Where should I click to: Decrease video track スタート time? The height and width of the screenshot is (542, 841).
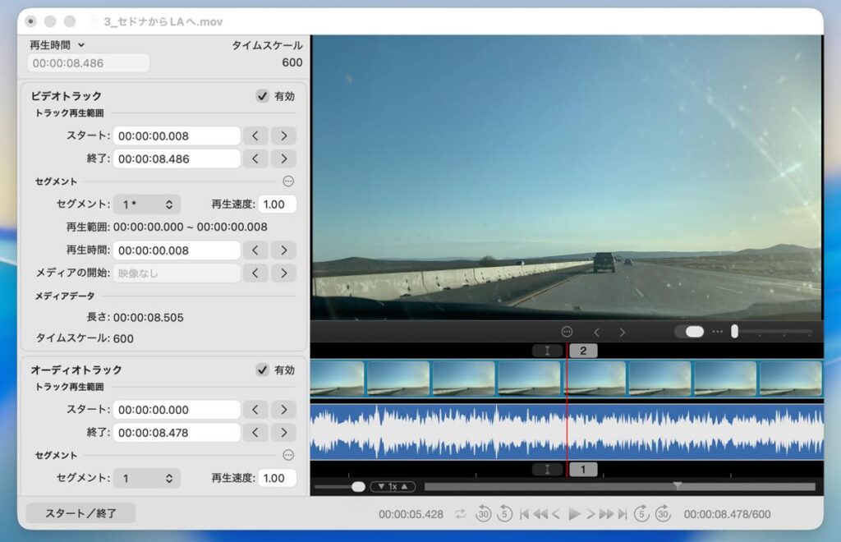(255, 135)
